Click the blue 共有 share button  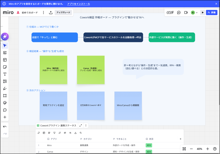[x=212, y=13]
